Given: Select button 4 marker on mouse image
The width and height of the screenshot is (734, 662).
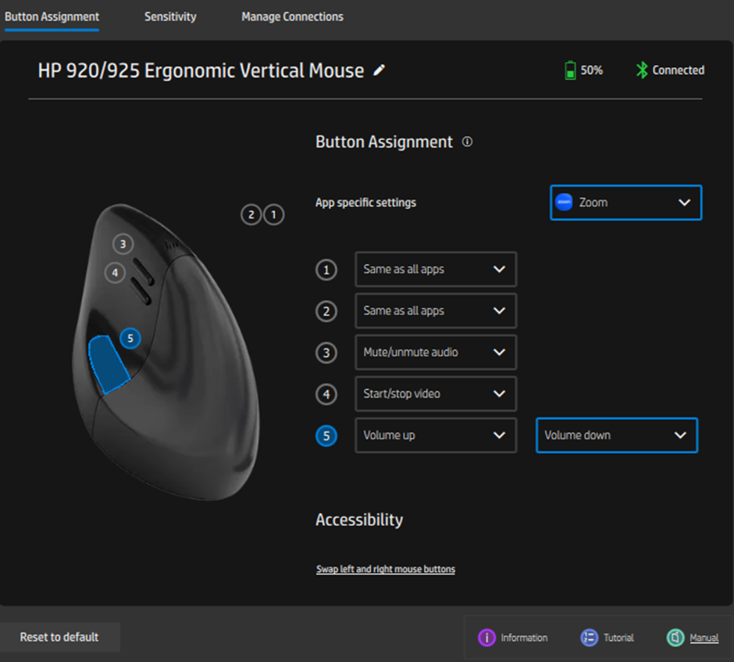Looking at the screenshot, I should pyautogui.click(x=115, y=273).
